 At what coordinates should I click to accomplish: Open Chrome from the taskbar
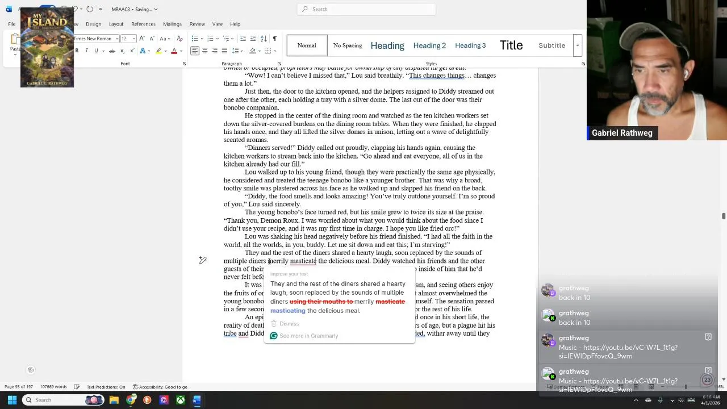131,400
